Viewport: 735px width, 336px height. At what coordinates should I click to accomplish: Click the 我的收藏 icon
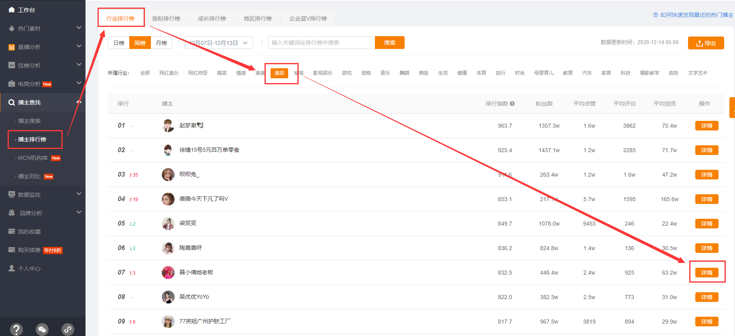pyautogui.click(x=12, y=231)
